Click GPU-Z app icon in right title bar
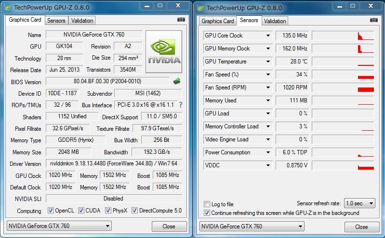 point(200,8)
